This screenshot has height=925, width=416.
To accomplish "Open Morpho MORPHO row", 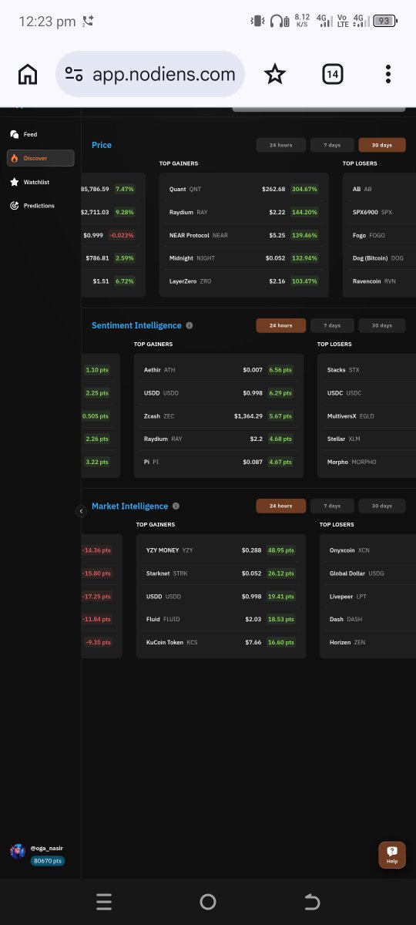I will [367, 462].
